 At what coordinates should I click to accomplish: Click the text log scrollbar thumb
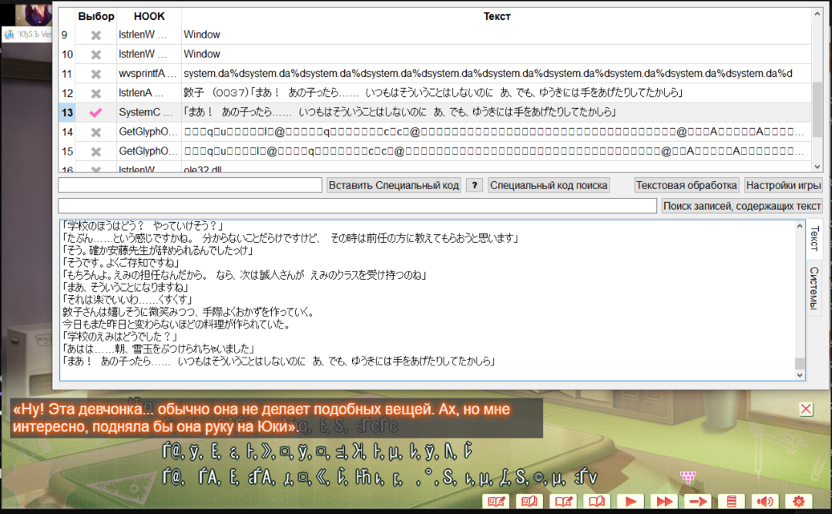coord(800,364)
